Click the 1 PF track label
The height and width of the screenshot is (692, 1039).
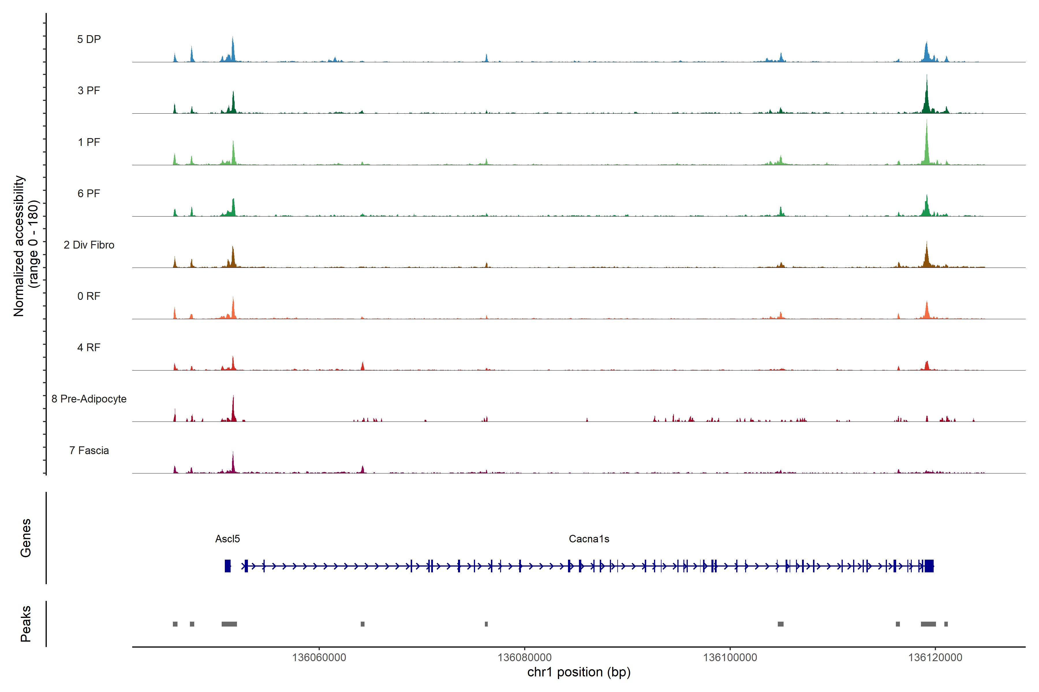pyautogui.click(x=89, y=142)
